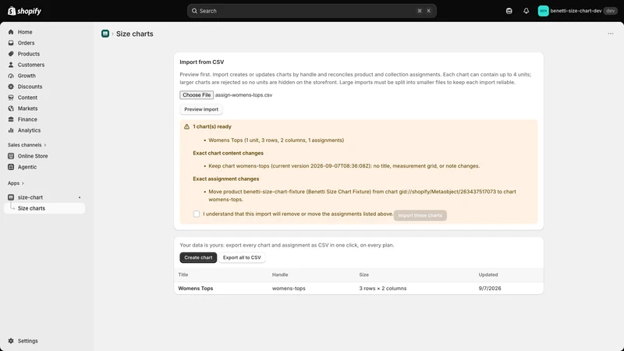Image resolution: width=624 pixels, height=351 pixels.
Task: Click the Products tag icon
Action: click(11, 54)
